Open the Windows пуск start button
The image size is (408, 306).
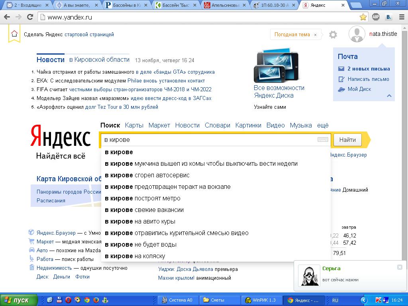pos(18,300)
